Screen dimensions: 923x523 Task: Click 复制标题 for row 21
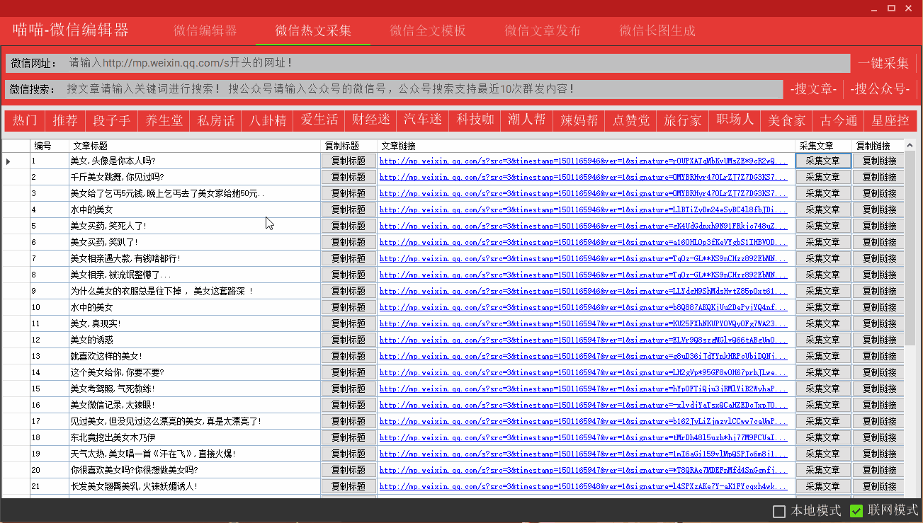pyautogui.click(x=349, y=486)
